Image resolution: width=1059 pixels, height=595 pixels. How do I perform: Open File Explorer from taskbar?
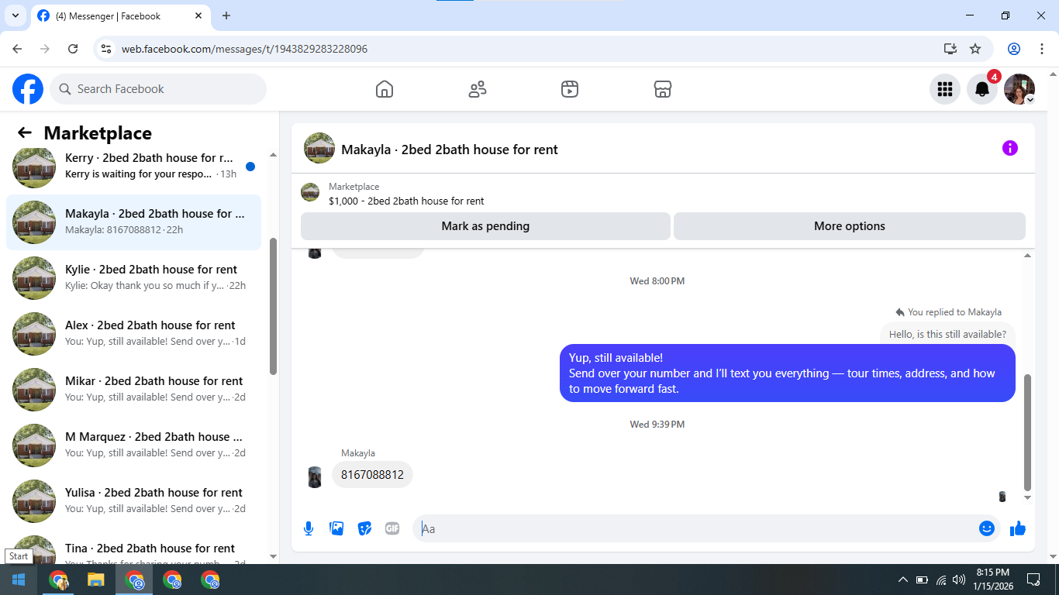[95, 580]
